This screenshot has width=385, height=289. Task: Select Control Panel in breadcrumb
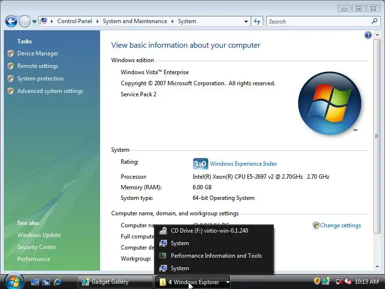point(75,21)
